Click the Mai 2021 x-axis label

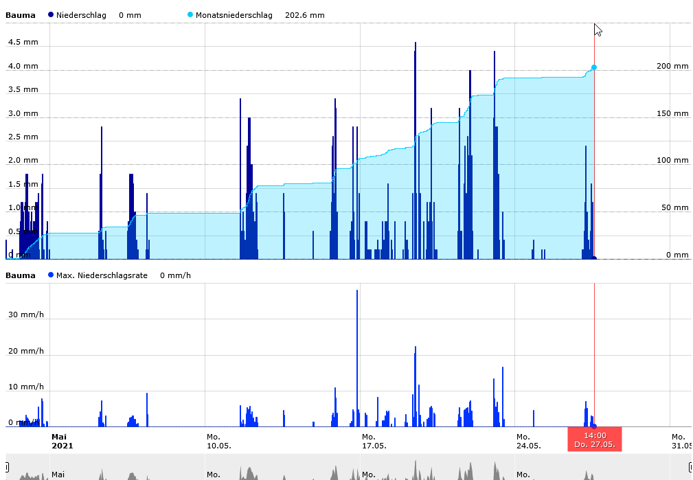[x=63, y=441]
